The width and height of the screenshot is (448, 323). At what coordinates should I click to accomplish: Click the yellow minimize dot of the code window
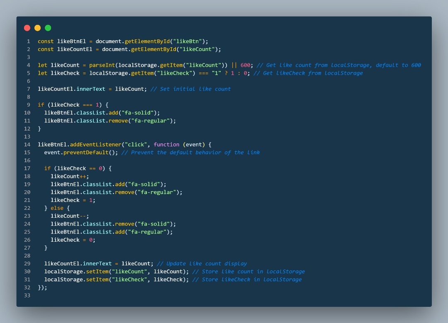pos(37,28)
